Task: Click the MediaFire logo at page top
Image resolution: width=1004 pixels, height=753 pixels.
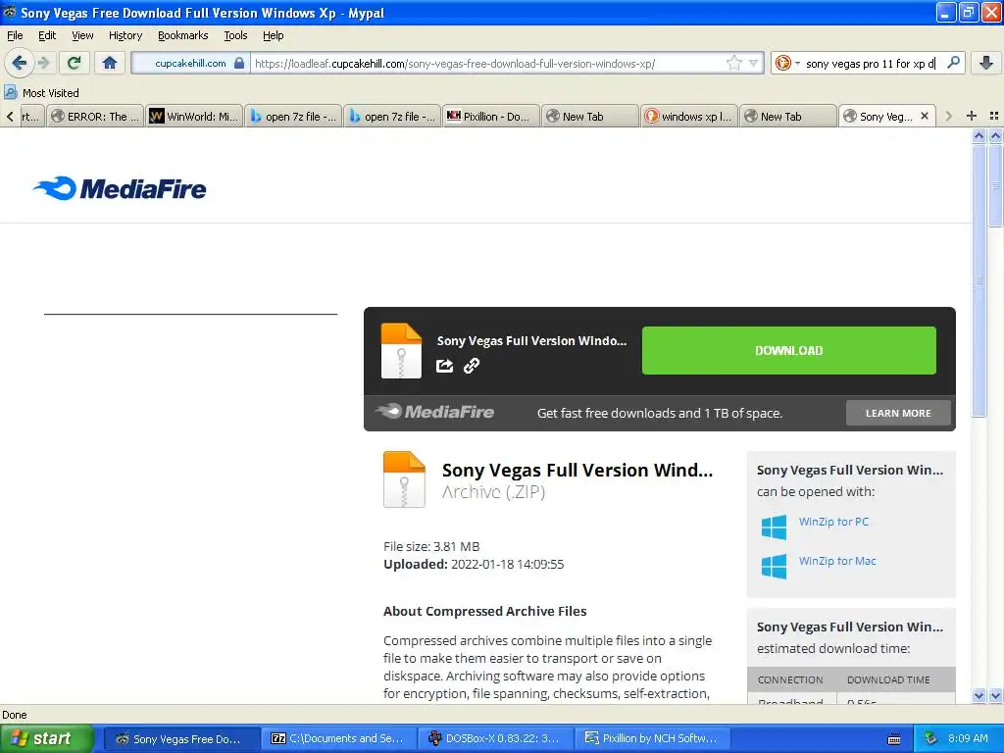Action: point(120,188)
